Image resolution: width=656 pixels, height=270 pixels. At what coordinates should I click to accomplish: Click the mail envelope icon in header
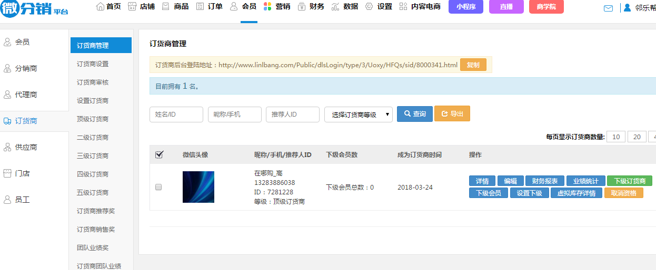[x=608, y=8]
